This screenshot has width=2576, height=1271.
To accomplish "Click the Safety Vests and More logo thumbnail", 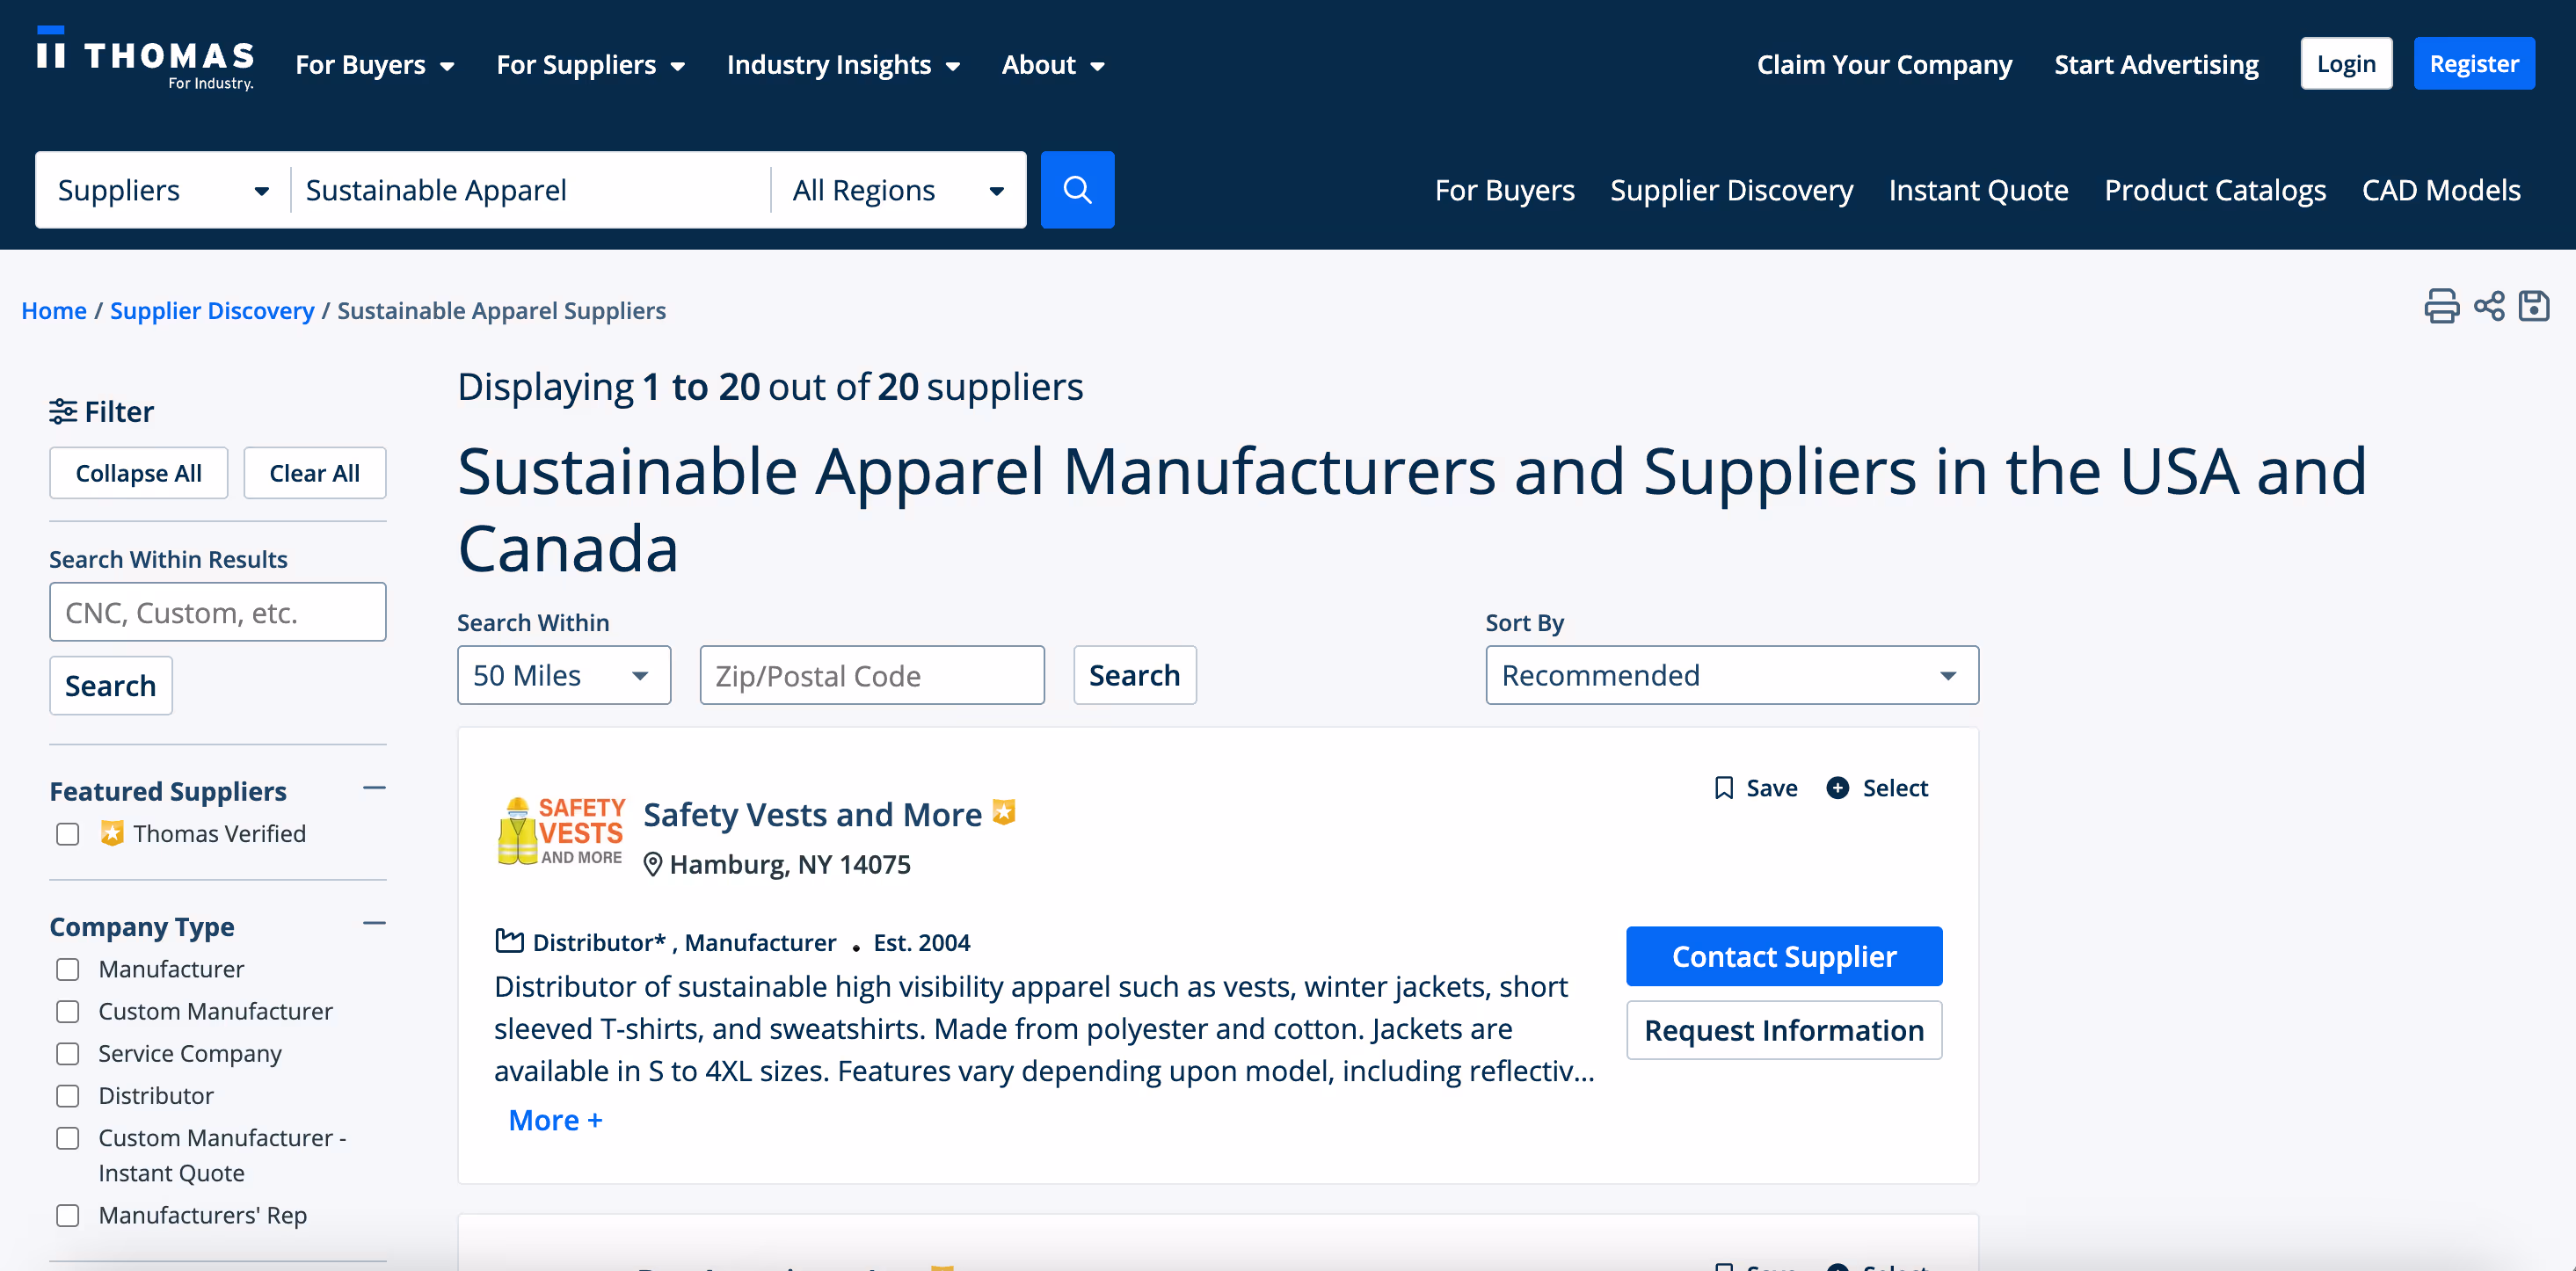I will point(560,831).
